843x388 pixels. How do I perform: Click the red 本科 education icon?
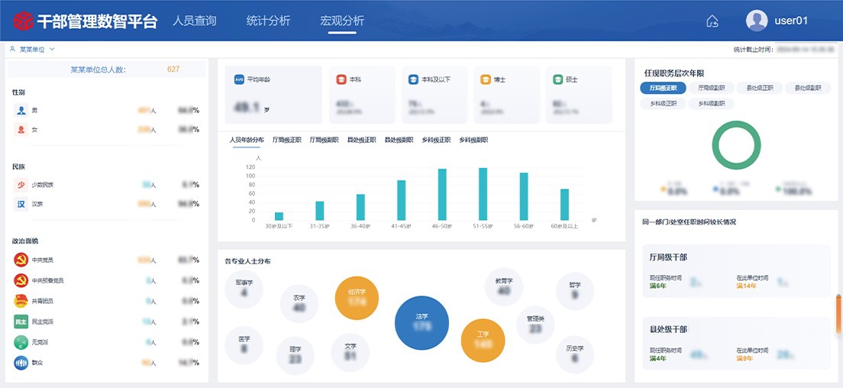pyautogui.click(x=341, y=79)
